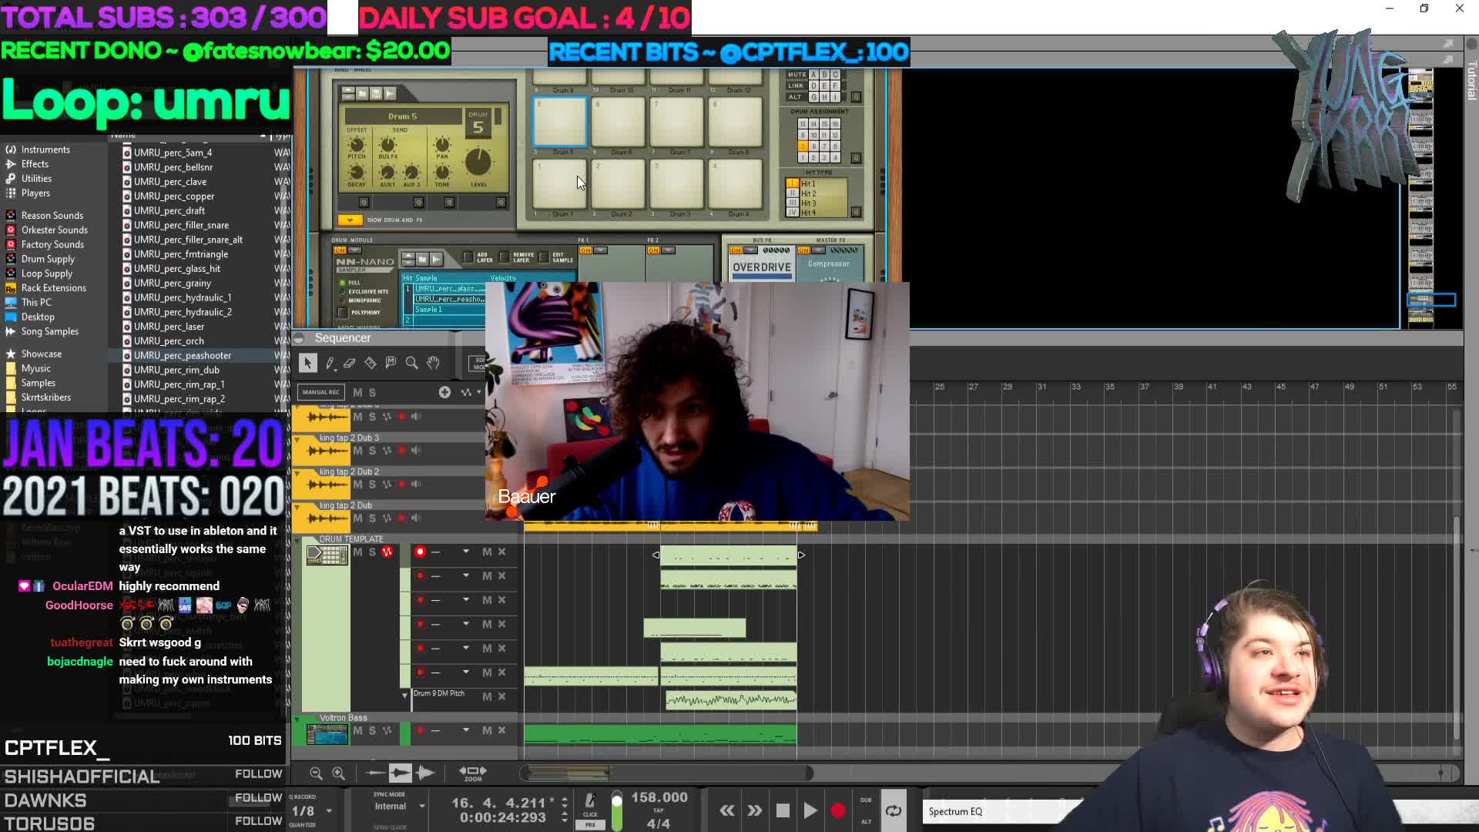Click the Voltron Bass device icon
Viewport: 1479px width, 832px height.
pos(327,734)
